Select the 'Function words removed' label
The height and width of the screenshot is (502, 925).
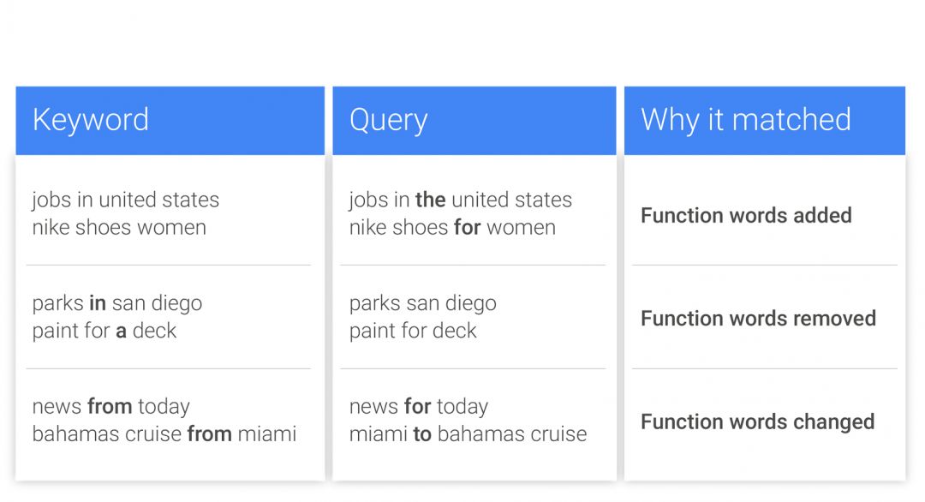tap(758, 319)
